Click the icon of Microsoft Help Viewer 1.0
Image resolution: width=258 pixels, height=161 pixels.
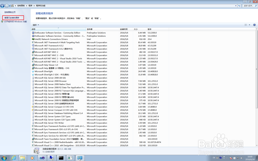click(x=33, y=65)
